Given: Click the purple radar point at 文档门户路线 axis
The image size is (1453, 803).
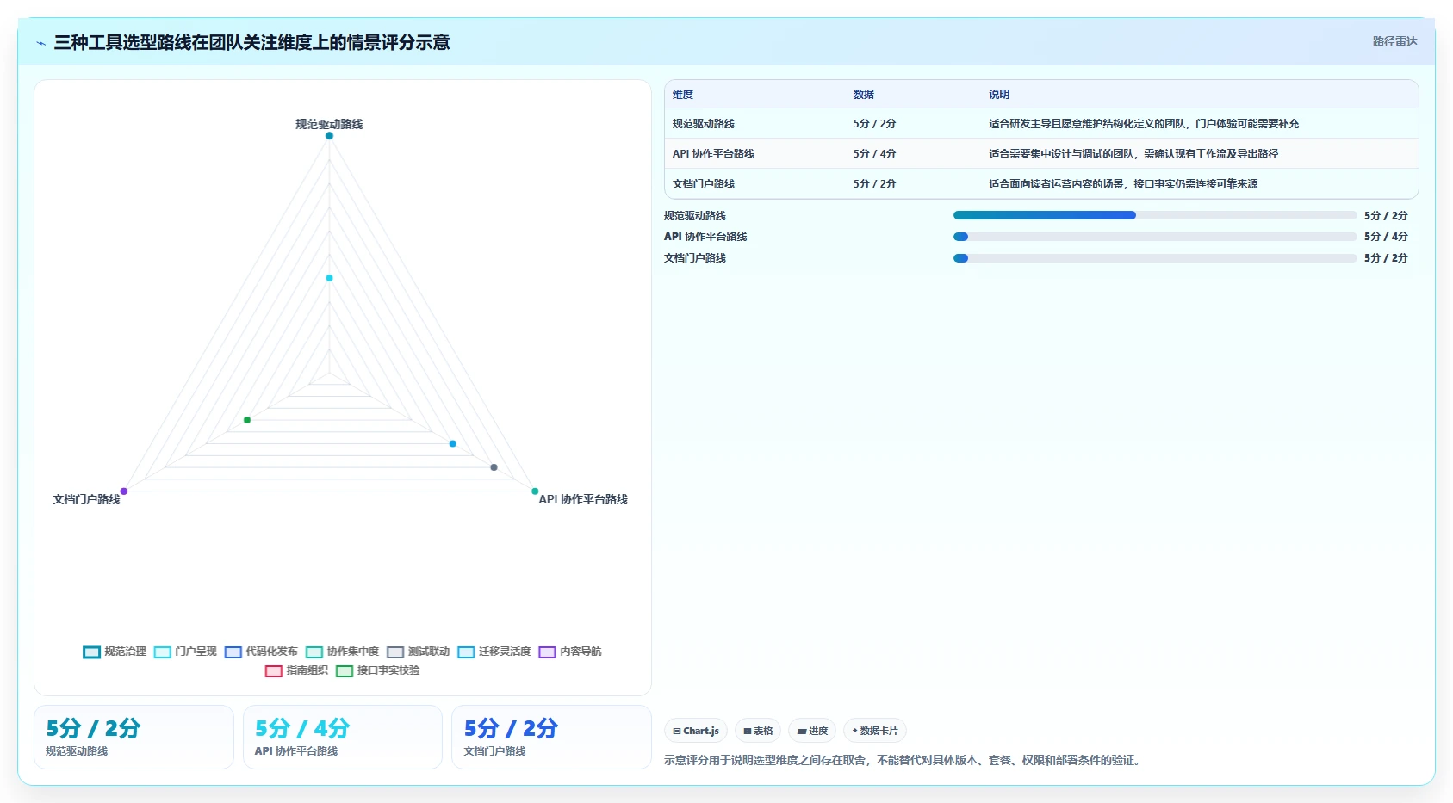Looking at the screenshot, I should click(x=124, y=491).
